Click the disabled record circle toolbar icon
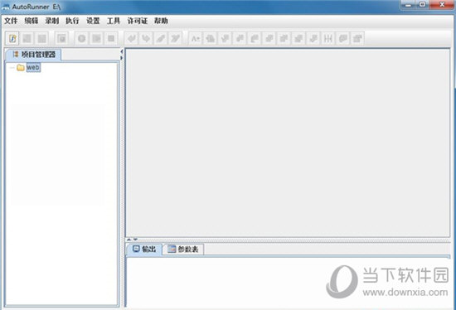 [x=82, y=38]
